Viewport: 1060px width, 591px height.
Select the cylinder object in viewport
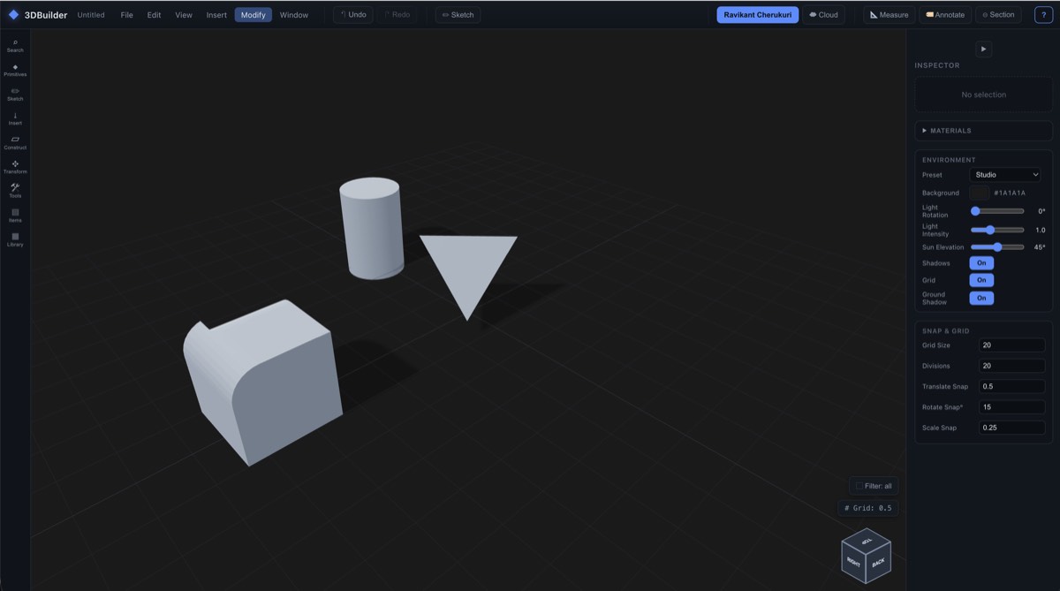(x=372, y=228)
